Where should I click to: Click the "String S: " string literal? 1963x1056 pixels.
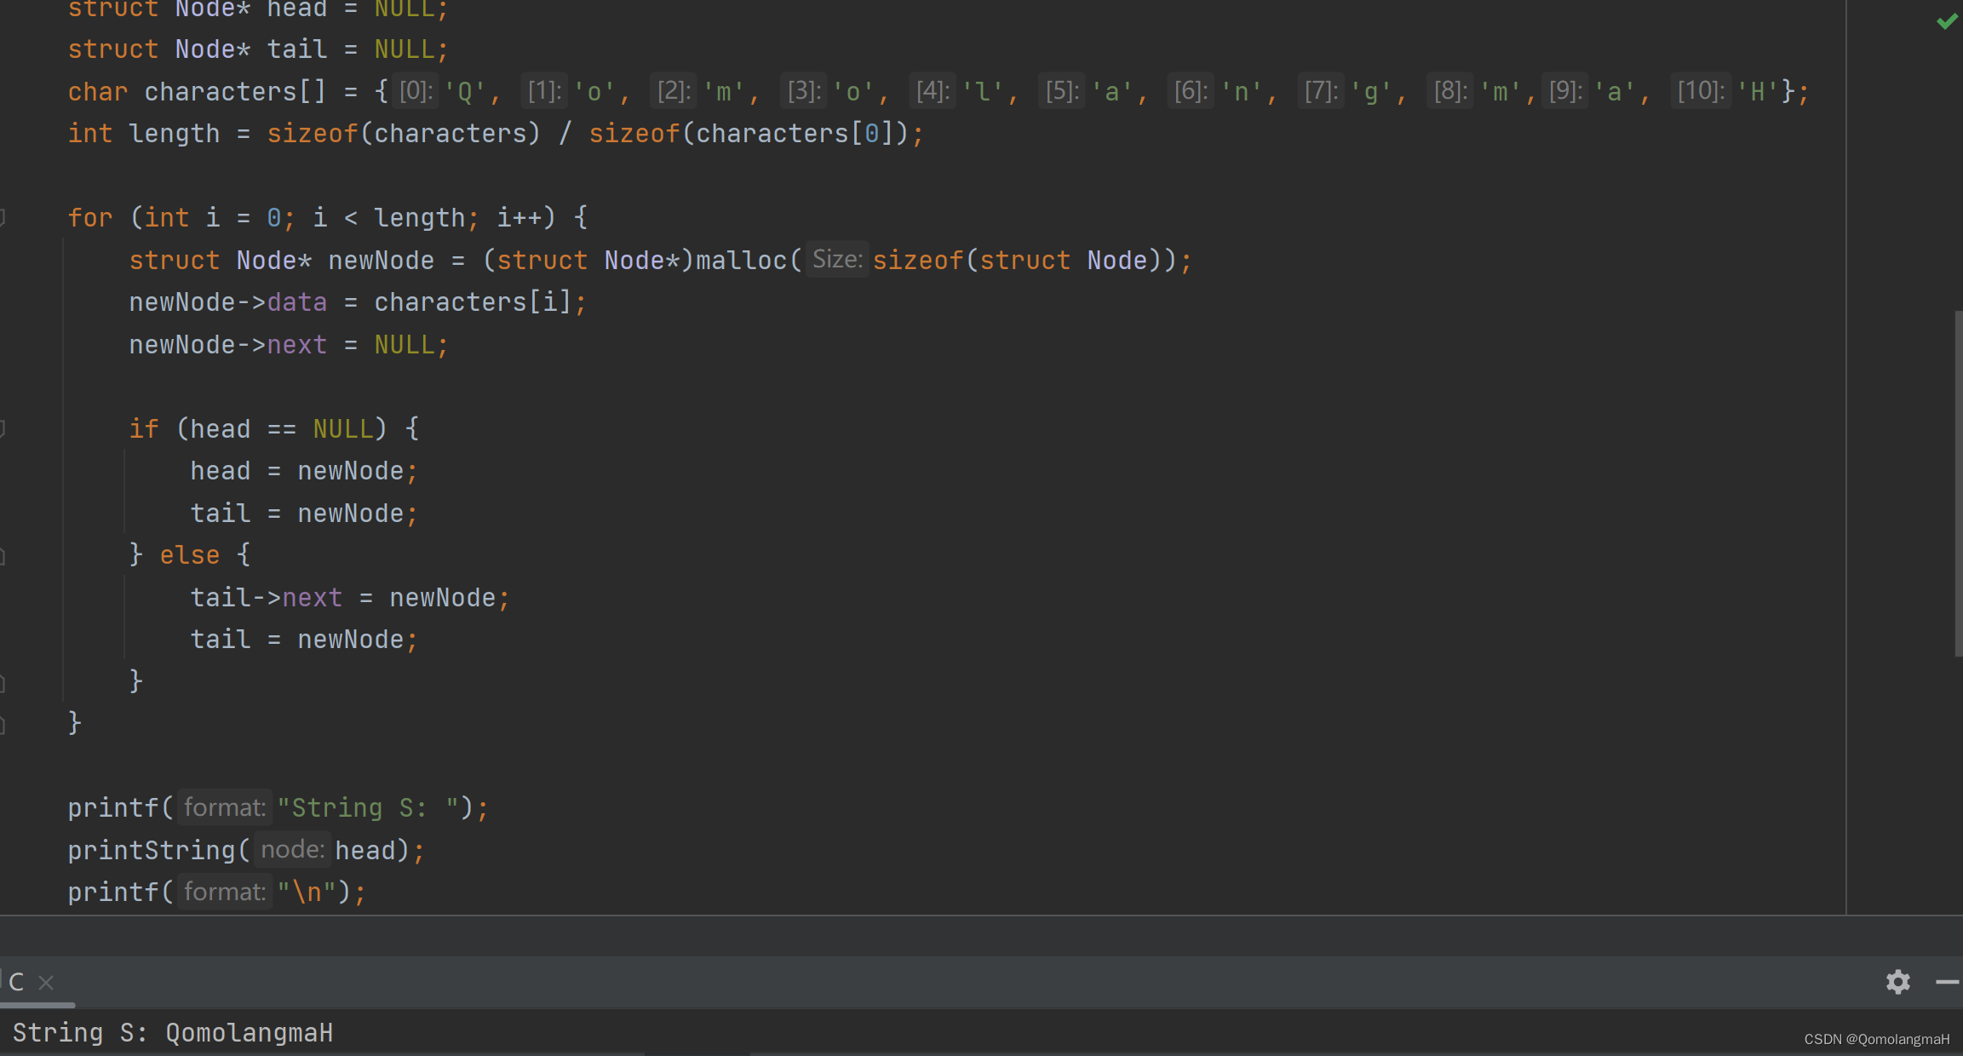tap(368, 808)
